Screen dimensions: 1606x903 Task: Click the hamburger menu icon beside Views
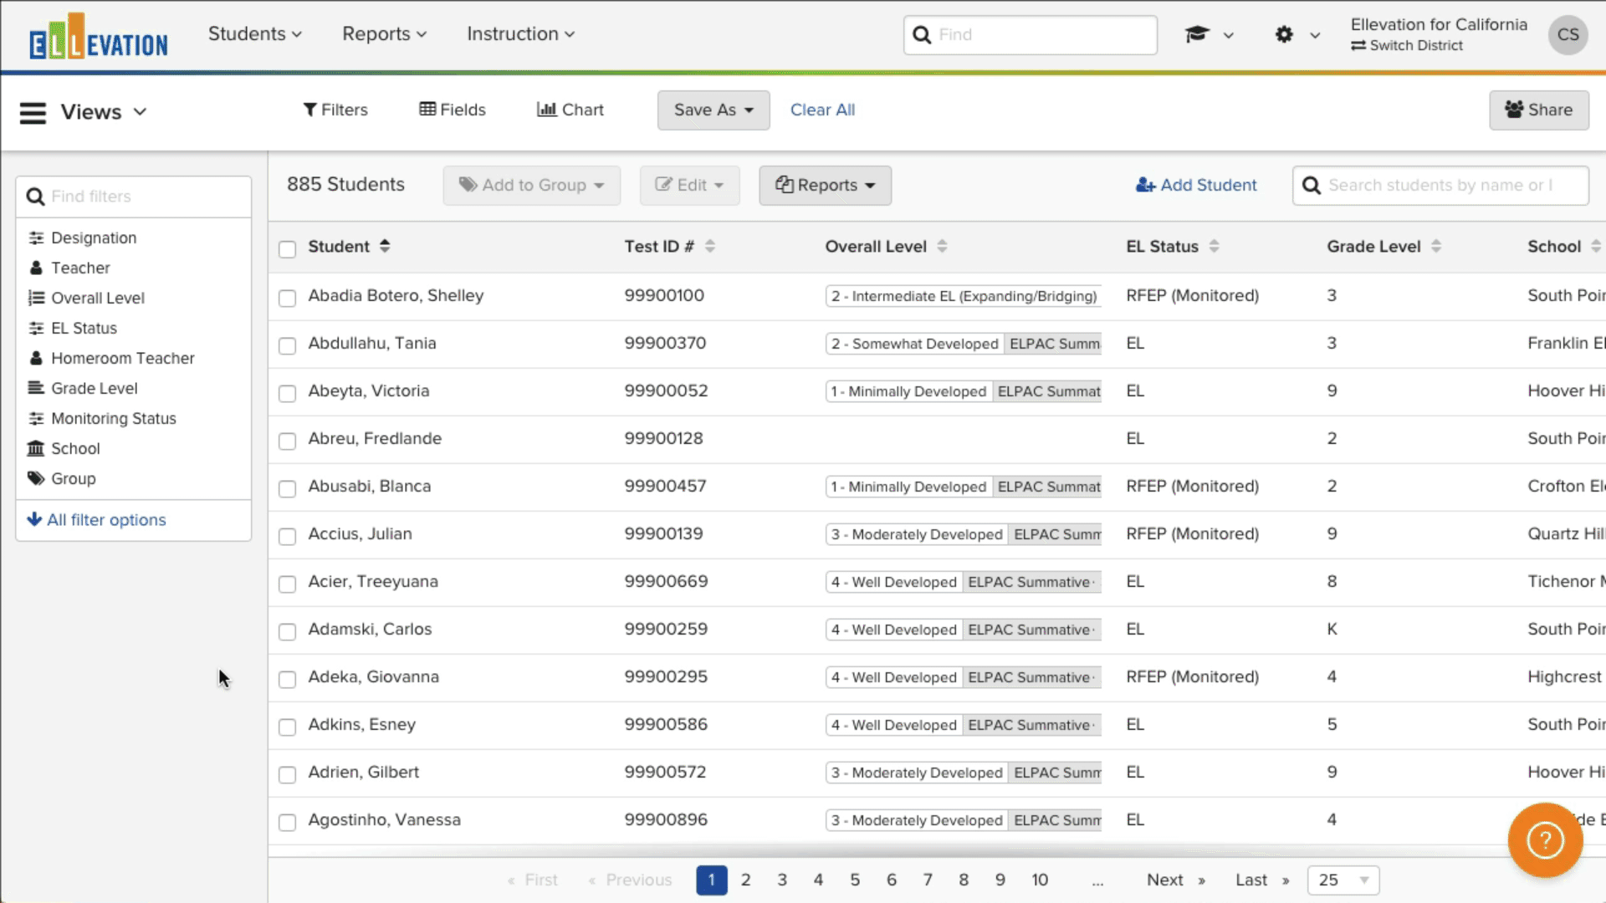(33, 112)
